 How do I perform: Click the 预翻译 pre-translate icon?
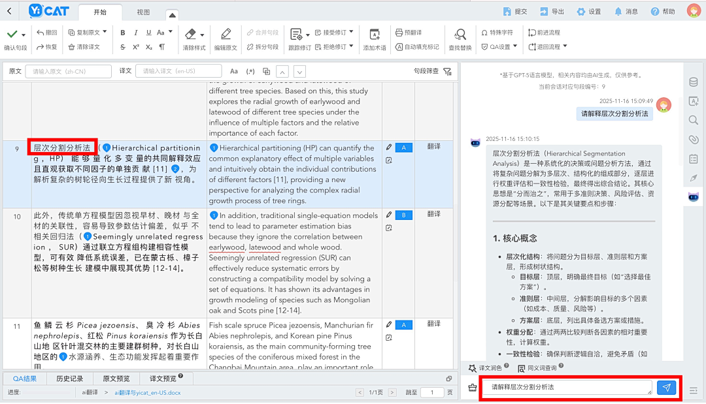(399, 31)
